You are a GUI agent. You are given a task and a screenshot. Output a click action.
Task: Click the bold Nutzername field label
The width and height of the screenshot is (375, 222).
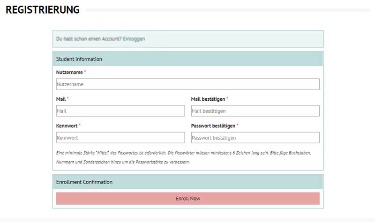pos(69,73)
